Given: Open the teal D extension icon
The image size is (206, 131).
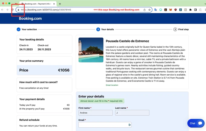Looking at the screenshot, I should (x=181, y=10).
